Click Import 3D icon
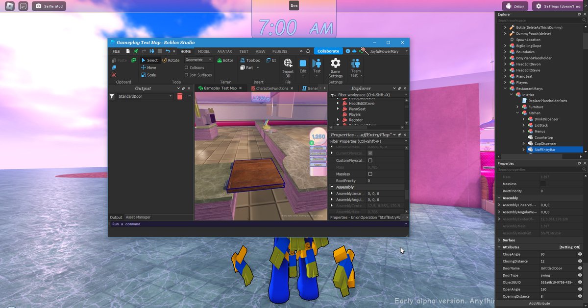 tap(288, 64)
